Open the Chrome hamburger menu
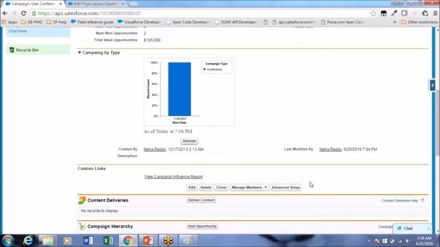 pos(435,13)
